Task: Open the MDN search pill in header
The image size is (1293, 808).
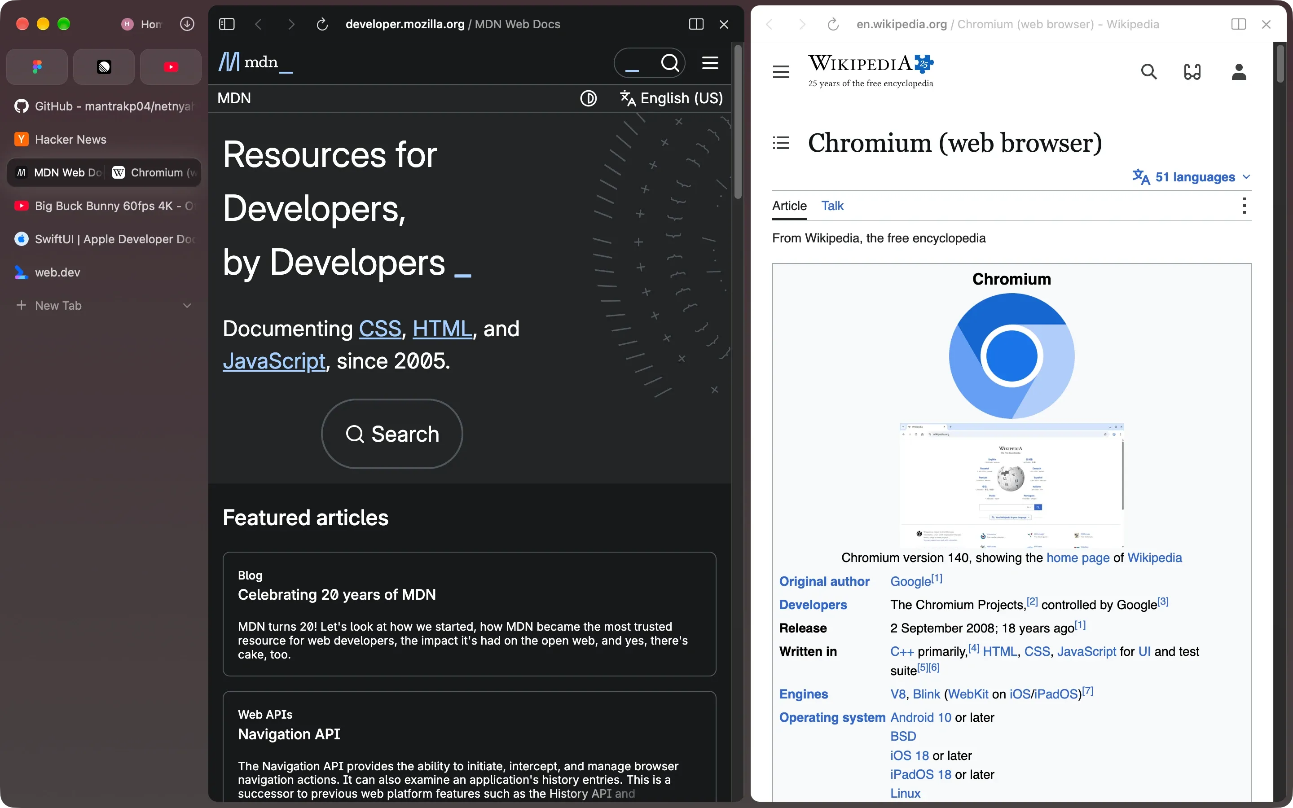Action: (x=649, y=63)
